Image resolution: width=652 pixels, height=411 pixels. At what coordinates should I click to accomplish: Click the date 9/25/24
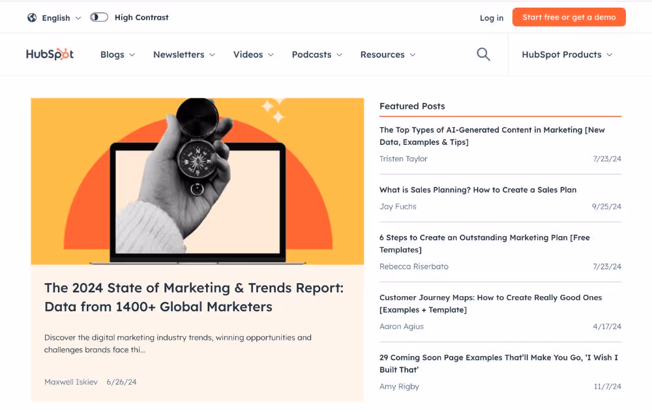[x=606, y=206]
